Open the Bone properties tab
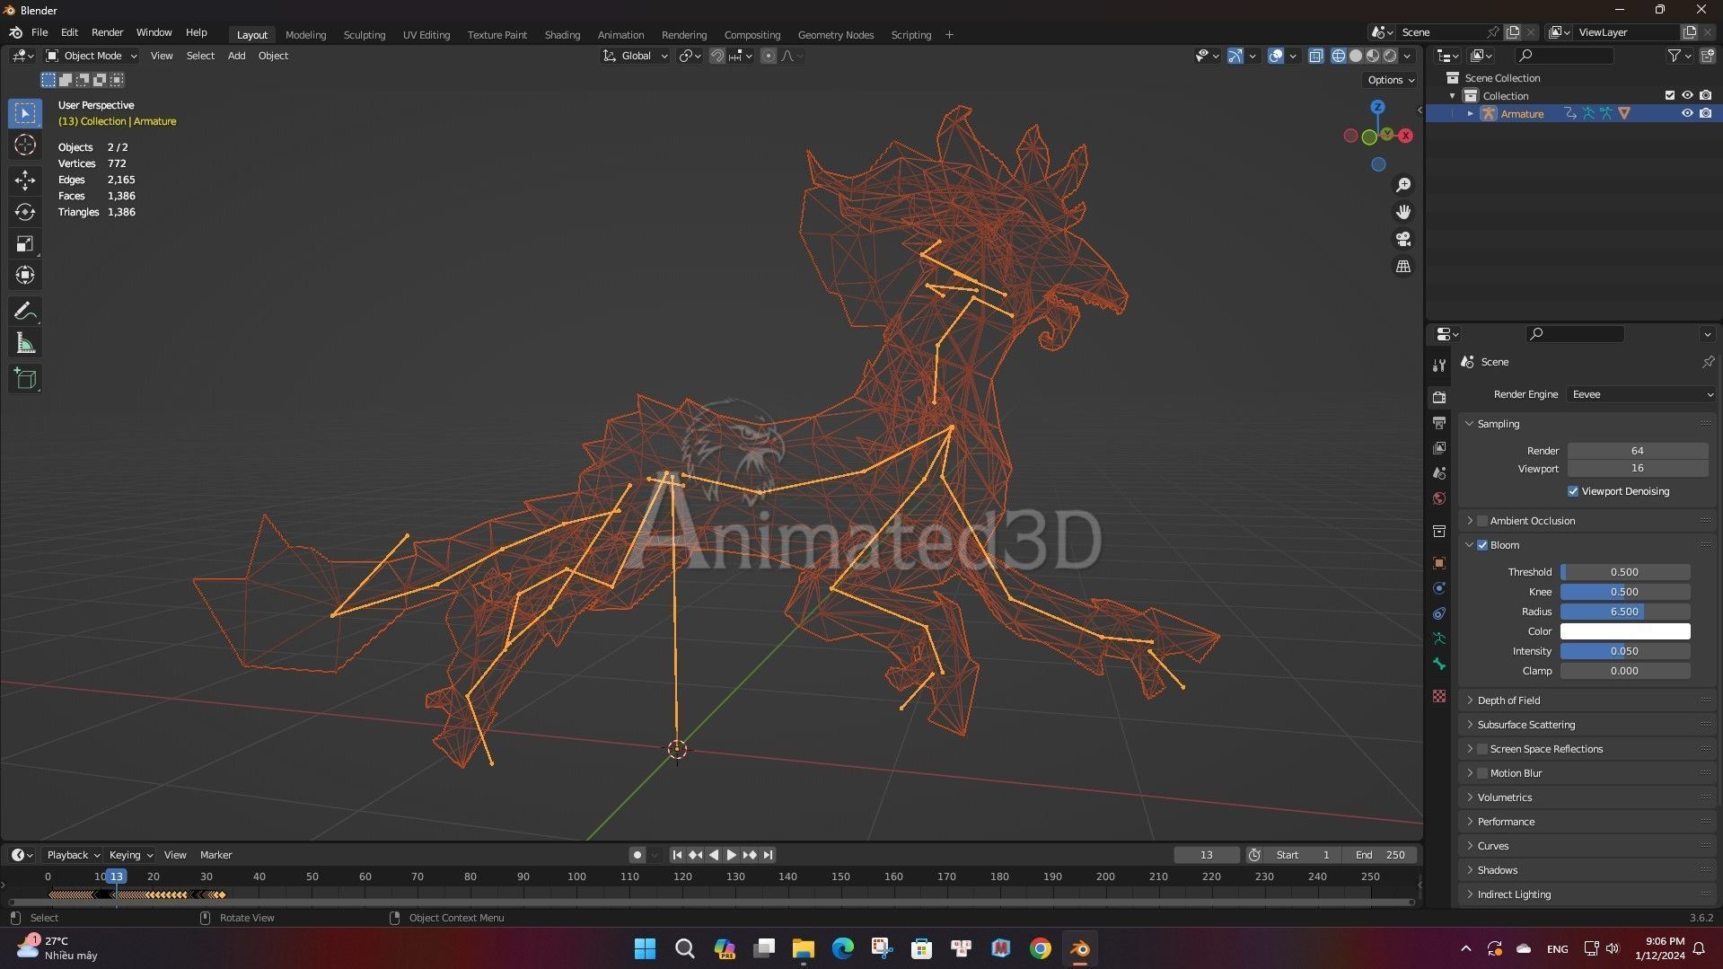1723x969 pixels. 1439,664
